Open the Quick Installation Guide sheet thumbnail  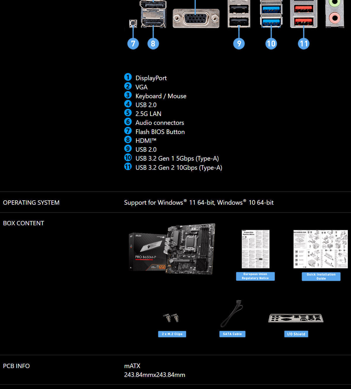[321, 249]
